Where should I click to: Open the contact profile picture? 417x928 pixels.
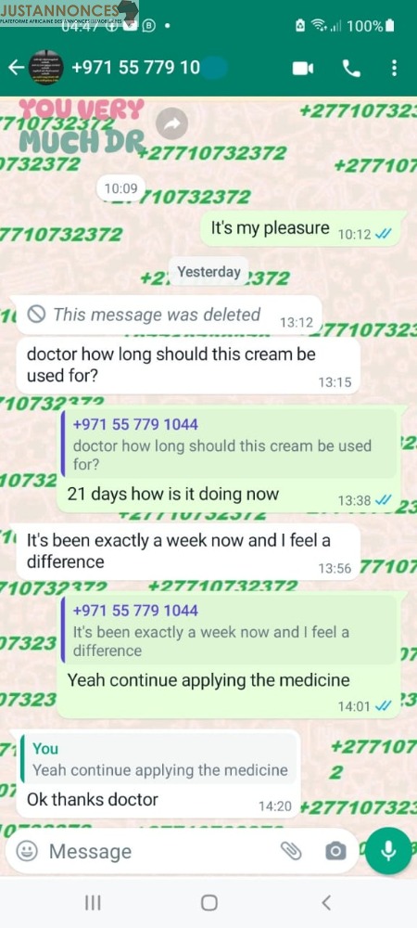point(46,69)
